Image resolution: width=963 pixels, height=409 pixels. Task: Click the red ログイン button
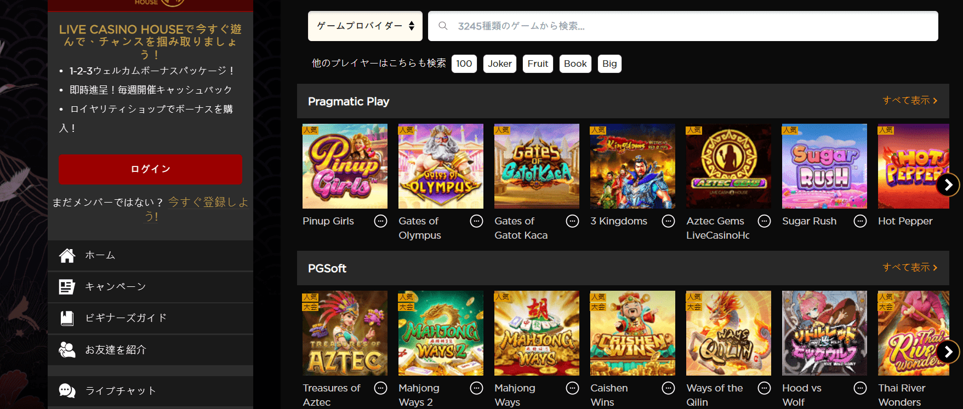click(x=150, y=169)
